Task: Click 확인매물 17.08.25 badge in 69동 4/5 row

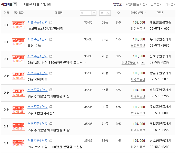Action: tap(18, 110)
